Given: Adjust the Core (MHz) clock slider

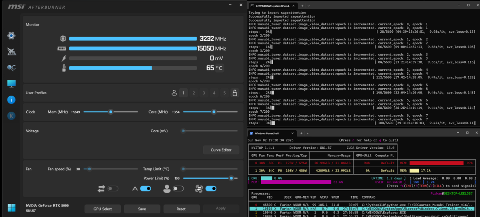Looking at the screenshot, I should point(210,112).
